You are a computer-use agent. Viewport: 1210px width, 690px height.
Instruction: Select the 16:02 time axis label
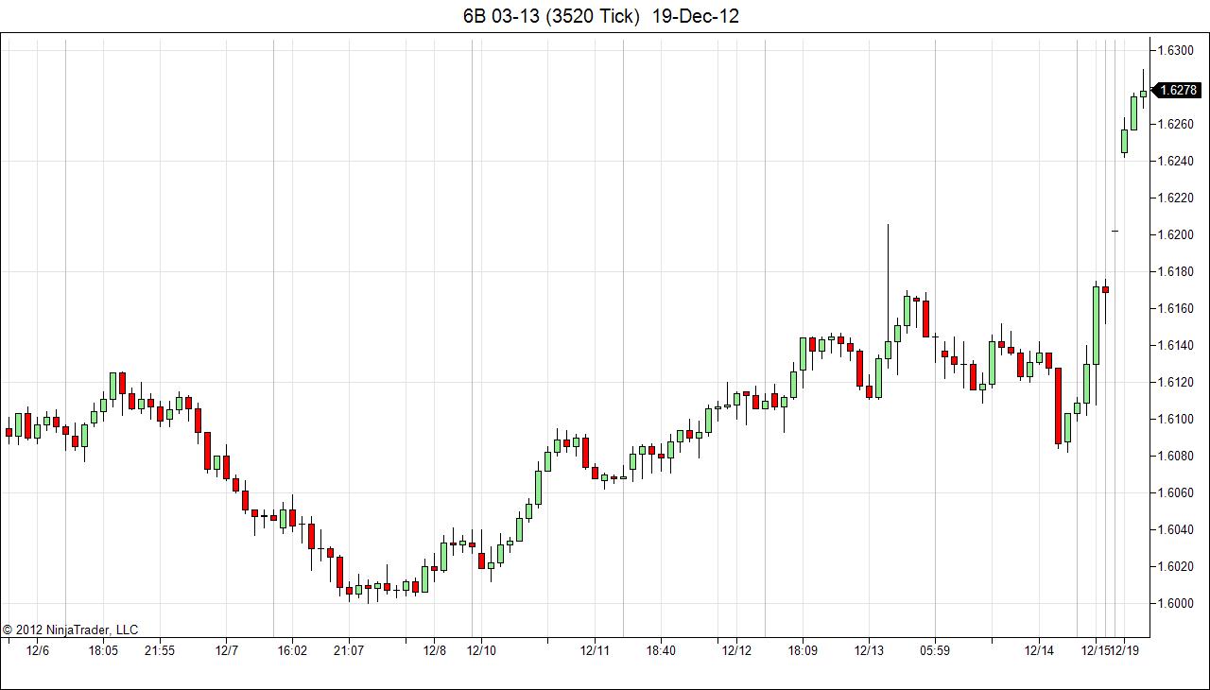[292, 650]
